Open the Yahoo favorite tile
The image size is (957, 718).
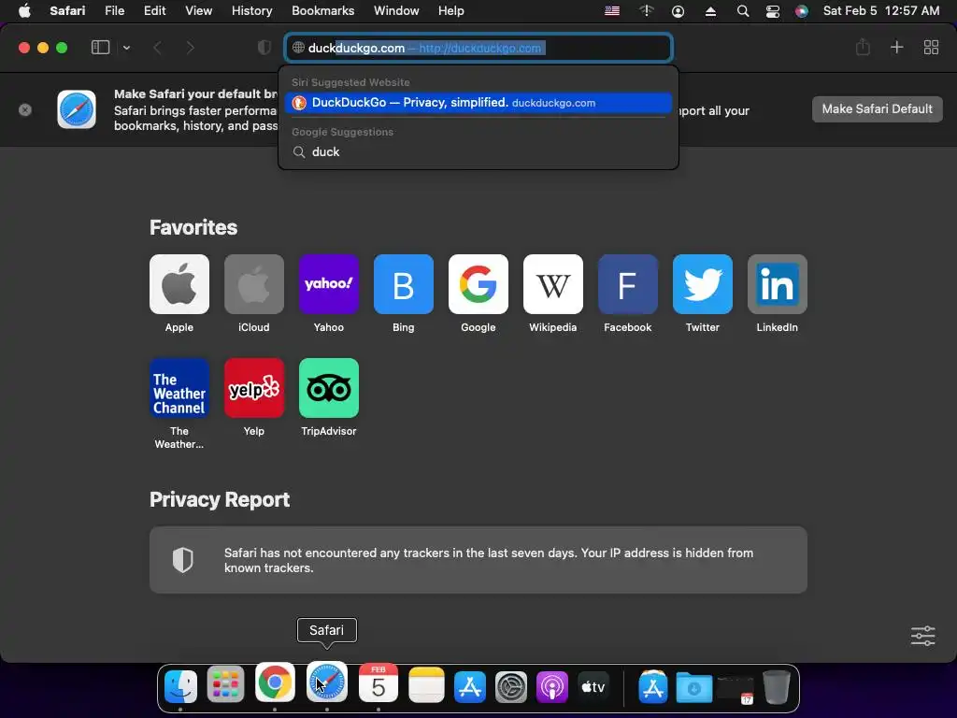[328, 284]
